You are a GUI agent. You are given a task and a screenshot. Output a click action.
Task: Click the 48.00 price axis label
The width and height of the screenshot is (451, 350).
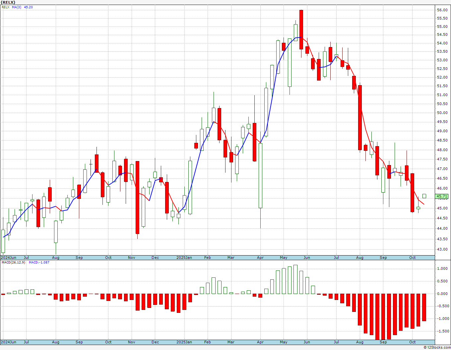click(x=442, y=149)
